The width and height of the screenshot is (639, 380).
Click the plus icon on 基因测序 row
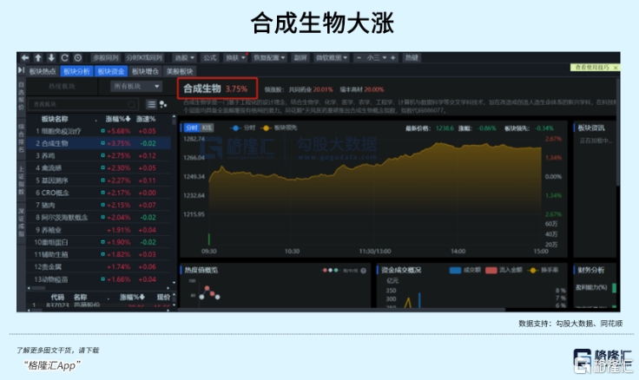(x=102, y=180)
